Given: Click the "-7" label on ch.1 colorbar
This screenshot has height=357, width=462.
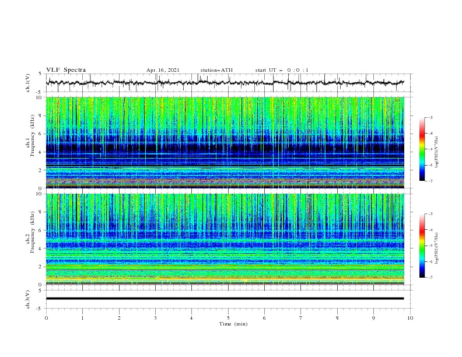Looking at the screenshot, I should click(430, 181).
